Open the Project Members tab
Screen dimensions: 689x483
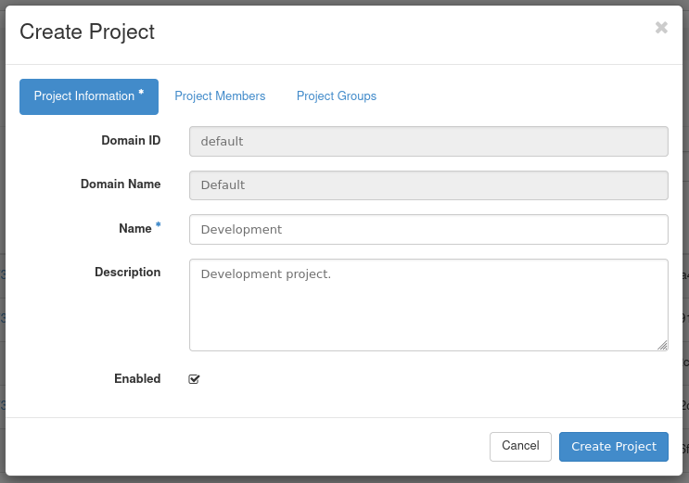tap(220, 96)
